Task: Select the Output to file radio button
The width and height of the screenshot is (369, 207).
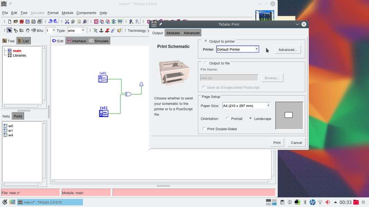Action: 206,63
